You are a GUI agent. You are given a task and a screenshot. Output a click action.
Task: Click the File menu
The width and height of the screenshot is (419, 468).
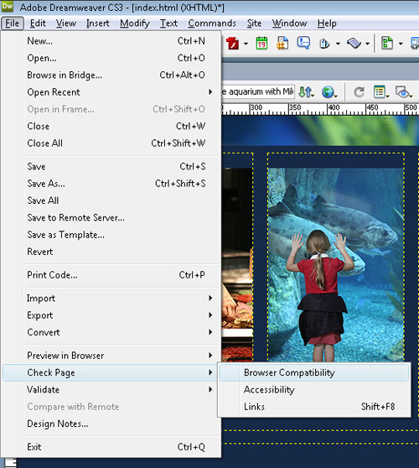[x=13, y=23]
